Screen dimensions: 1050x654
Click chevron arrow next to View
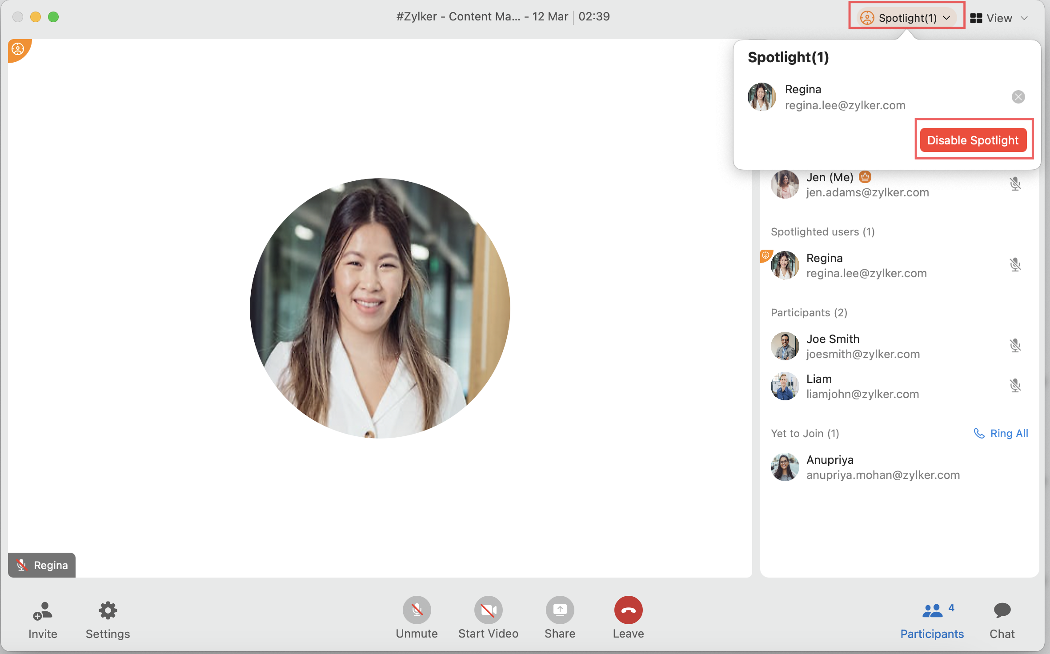pyautogui.click(x=1024, y=18)
